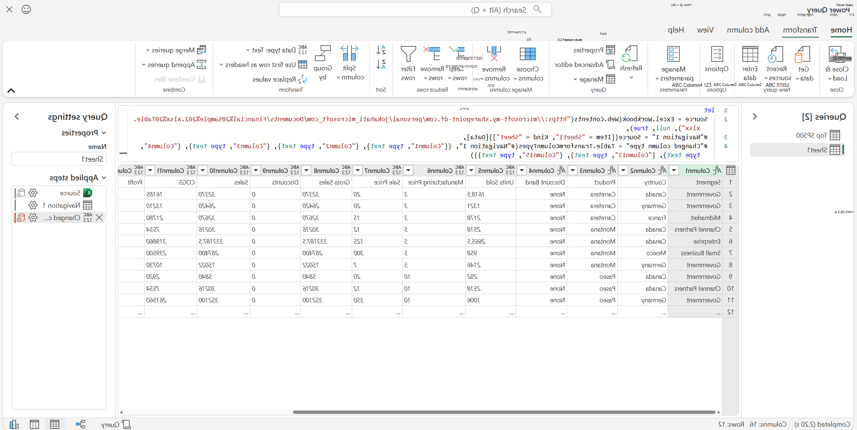
Task: Click Replace values in Transform group
Action: 280,79
